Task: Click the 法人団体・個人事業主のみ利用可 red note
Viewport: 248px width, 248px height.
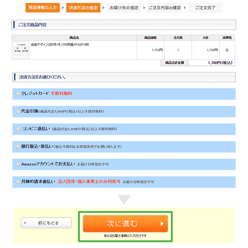Action: 89,181
